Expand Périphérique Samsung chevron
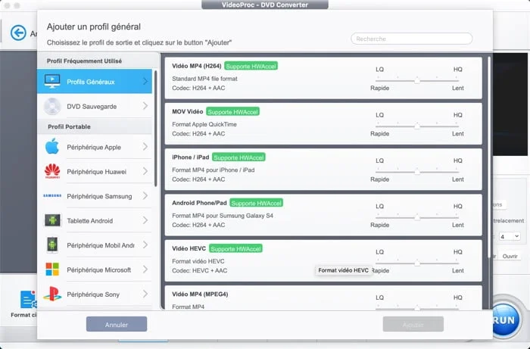Image resolution: width=530 pixels, height=349 pixels. click(145, 195)
